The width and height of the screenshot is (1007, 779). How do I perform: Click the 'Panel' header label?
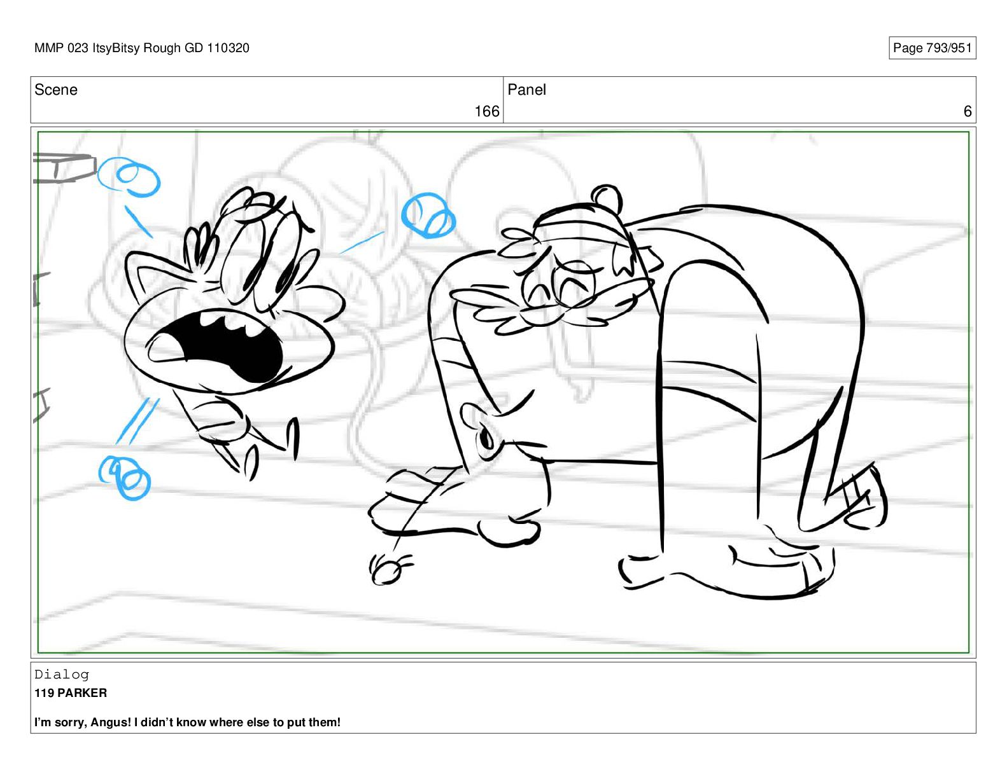pos(526,90)
